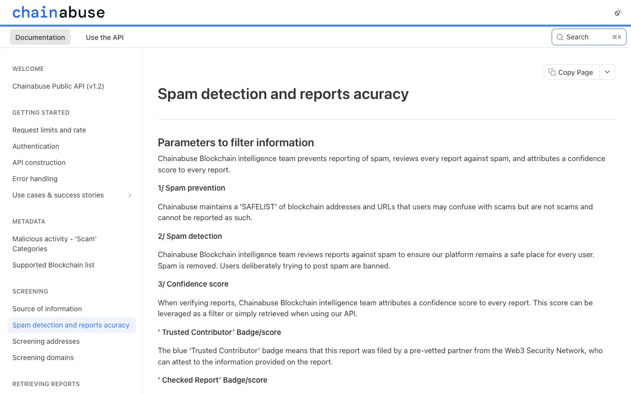Click the SCREENING section label

click(x=30, y=292)
